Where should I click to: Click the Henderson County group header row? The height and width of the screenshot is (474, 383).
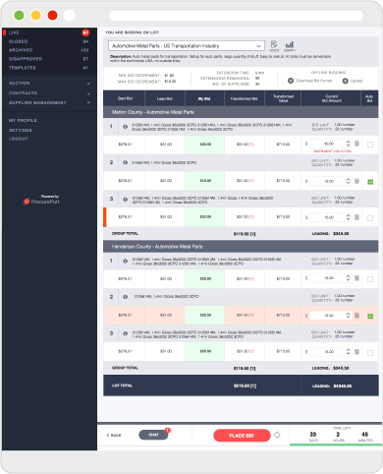241,247
